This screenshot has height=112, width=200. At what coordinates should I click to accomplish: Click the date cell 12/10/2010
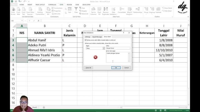(164, 50)
